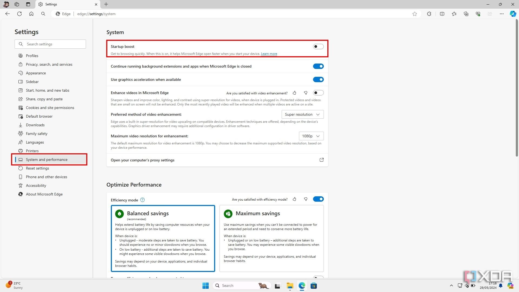This screenshot has width=519, height=292.
Task: Click the address bar URL edge://settings/system
Action: coord(96,14)
